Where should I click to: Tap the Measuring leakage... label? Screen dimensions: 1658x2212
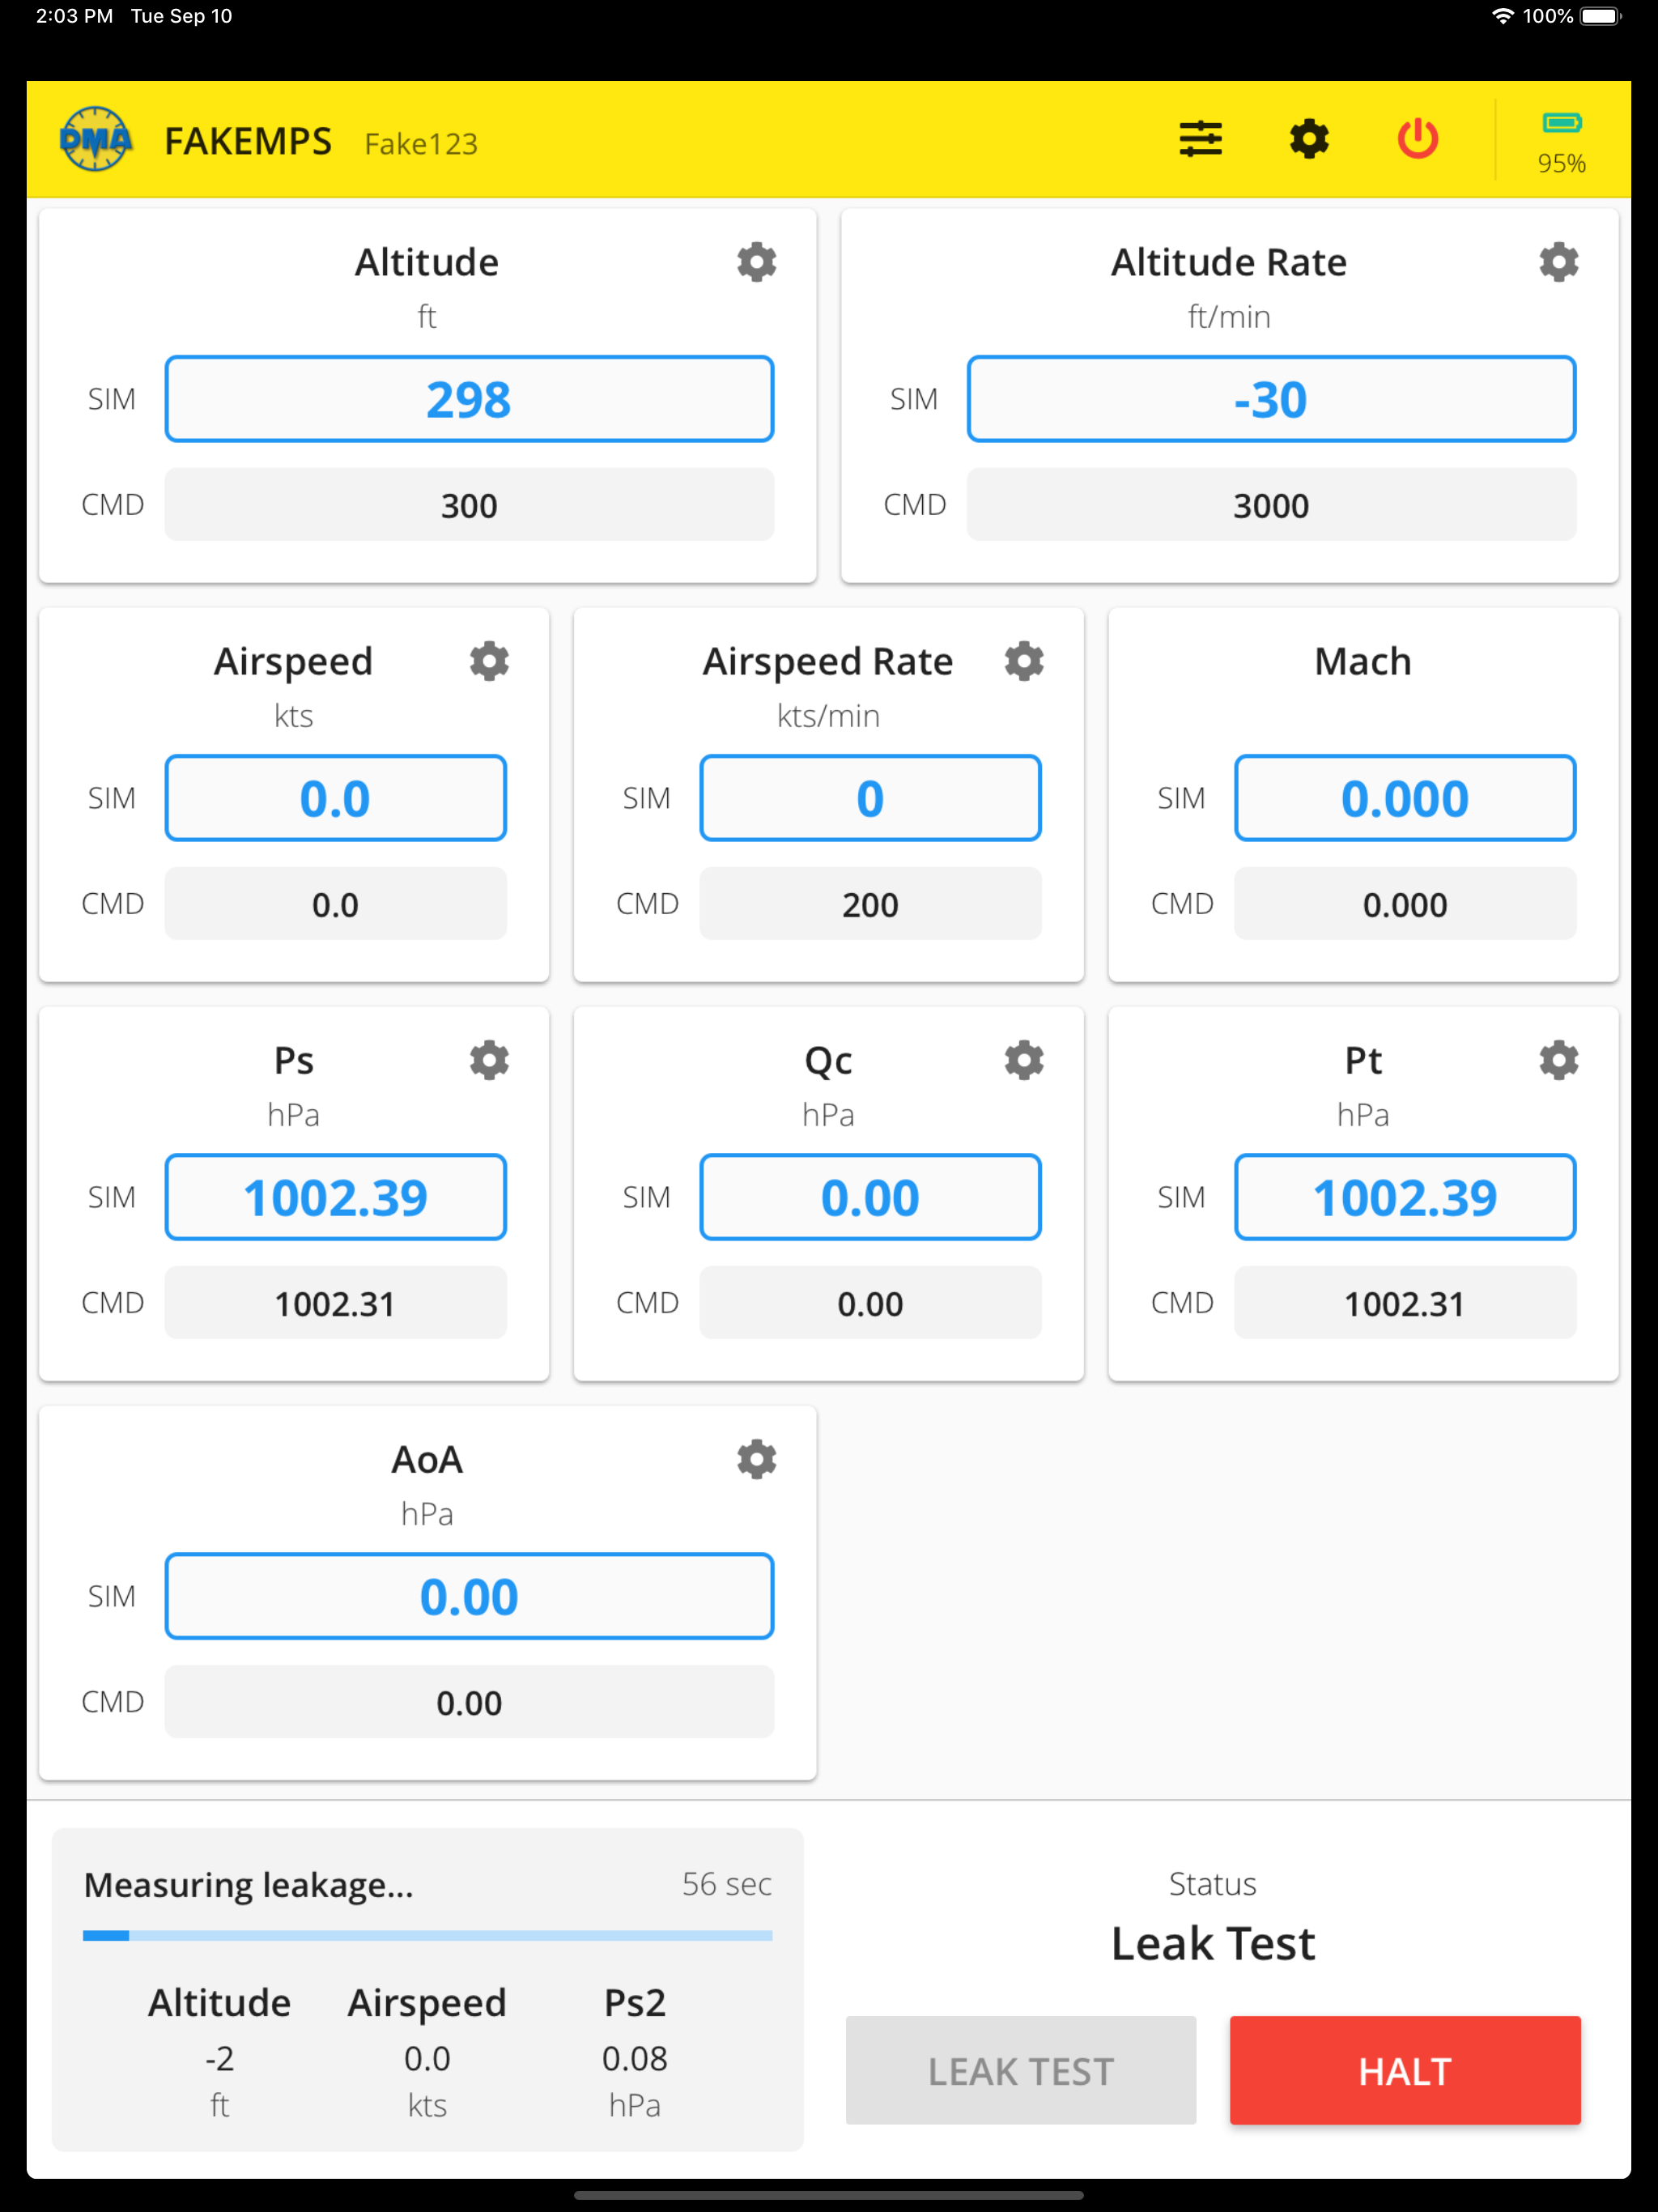tap(248, 1885)
